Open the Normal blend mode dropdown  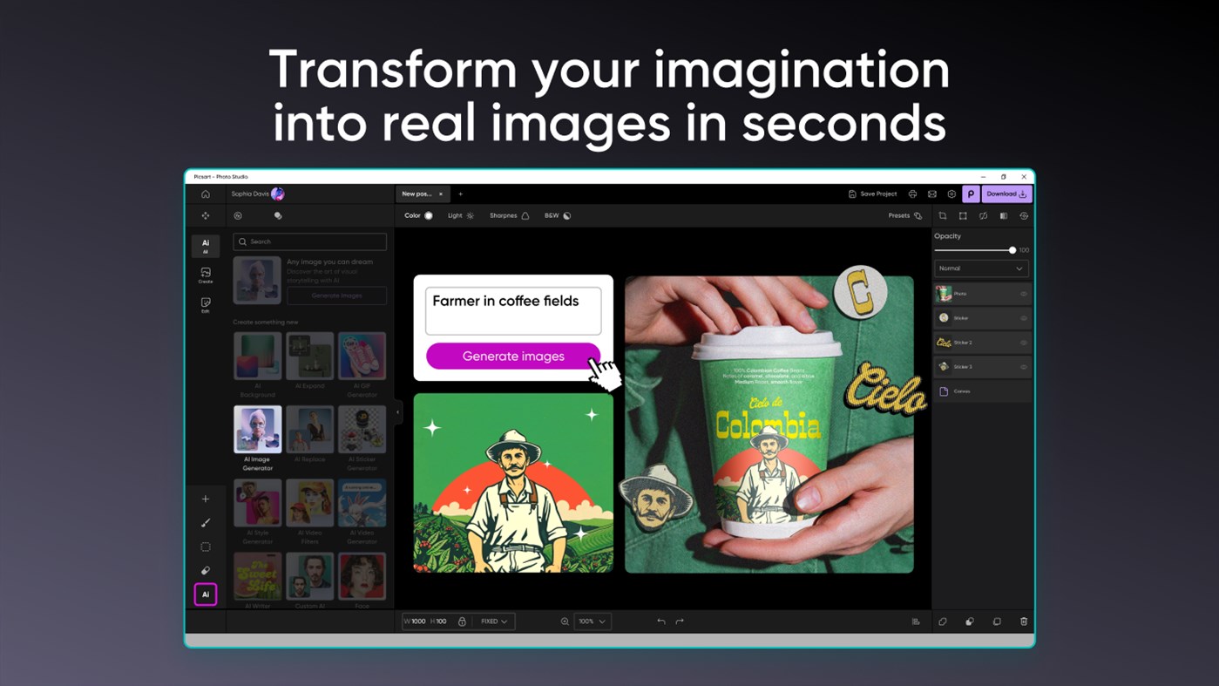981,268
